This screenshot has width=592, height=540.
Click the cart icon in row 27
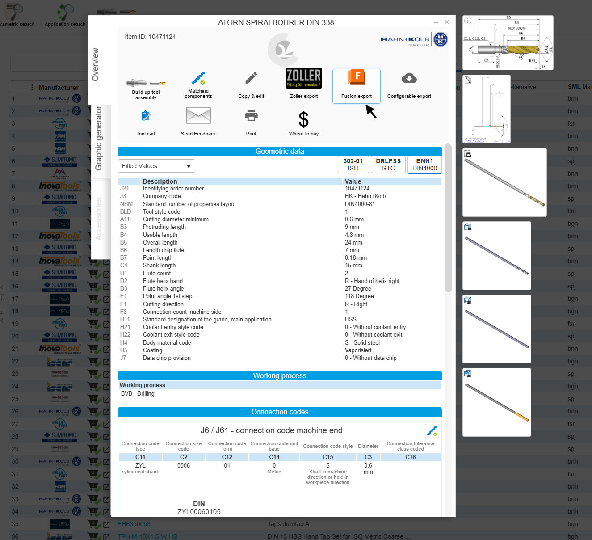pos(94,424)
